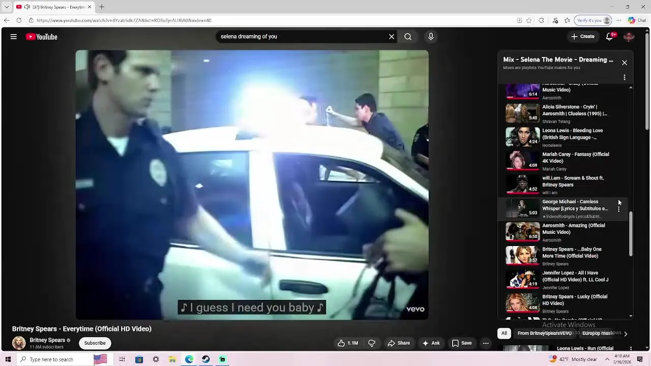Open Britney Spears channel avatar
The height and width of the screenshot is (366, 651).
click(x=19, y=343)
